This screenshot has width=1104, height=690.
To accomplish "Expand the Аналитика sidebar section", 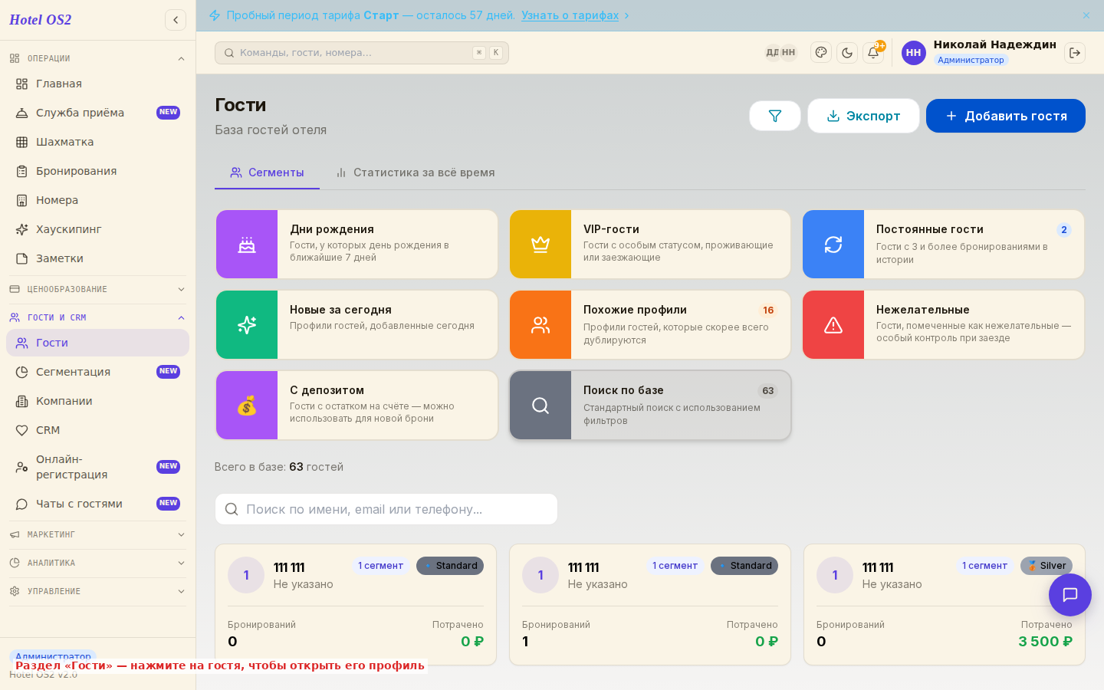I will 97,563.
